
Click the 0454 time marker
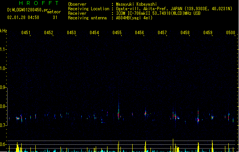point(94,32)
